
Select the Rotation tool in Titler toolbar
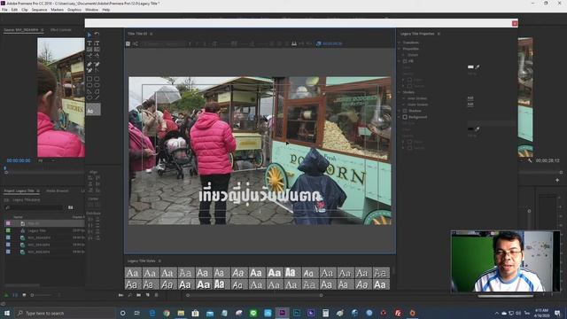tap(97, 35)
